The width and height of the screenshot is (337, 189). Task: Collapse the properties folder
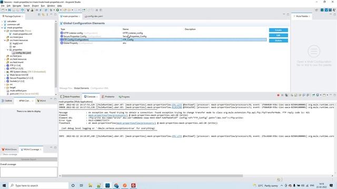[8, 50]
